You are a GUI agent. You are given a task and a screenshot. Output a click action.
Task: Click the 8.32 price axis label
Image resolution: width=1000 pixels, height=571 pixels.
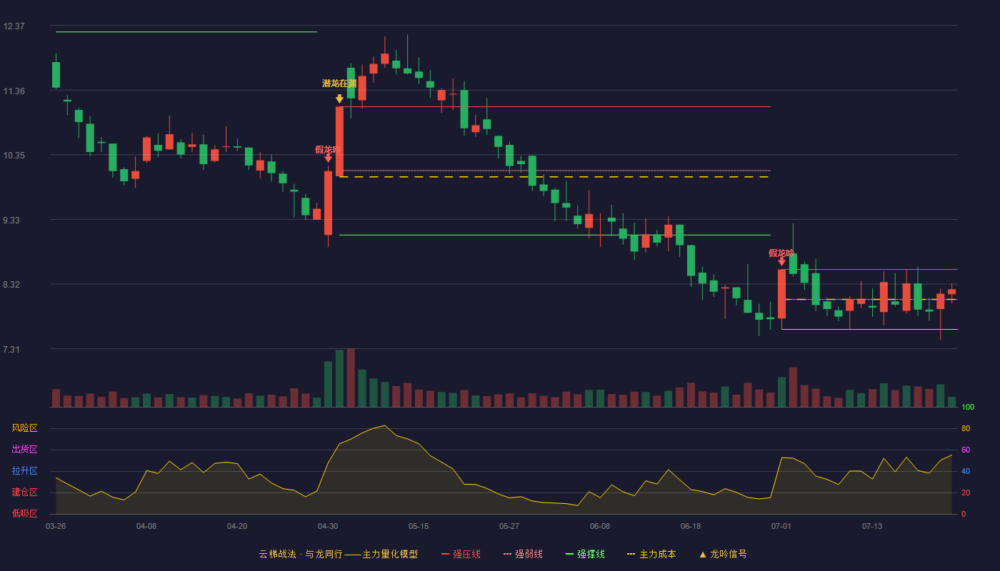[12, 285]
